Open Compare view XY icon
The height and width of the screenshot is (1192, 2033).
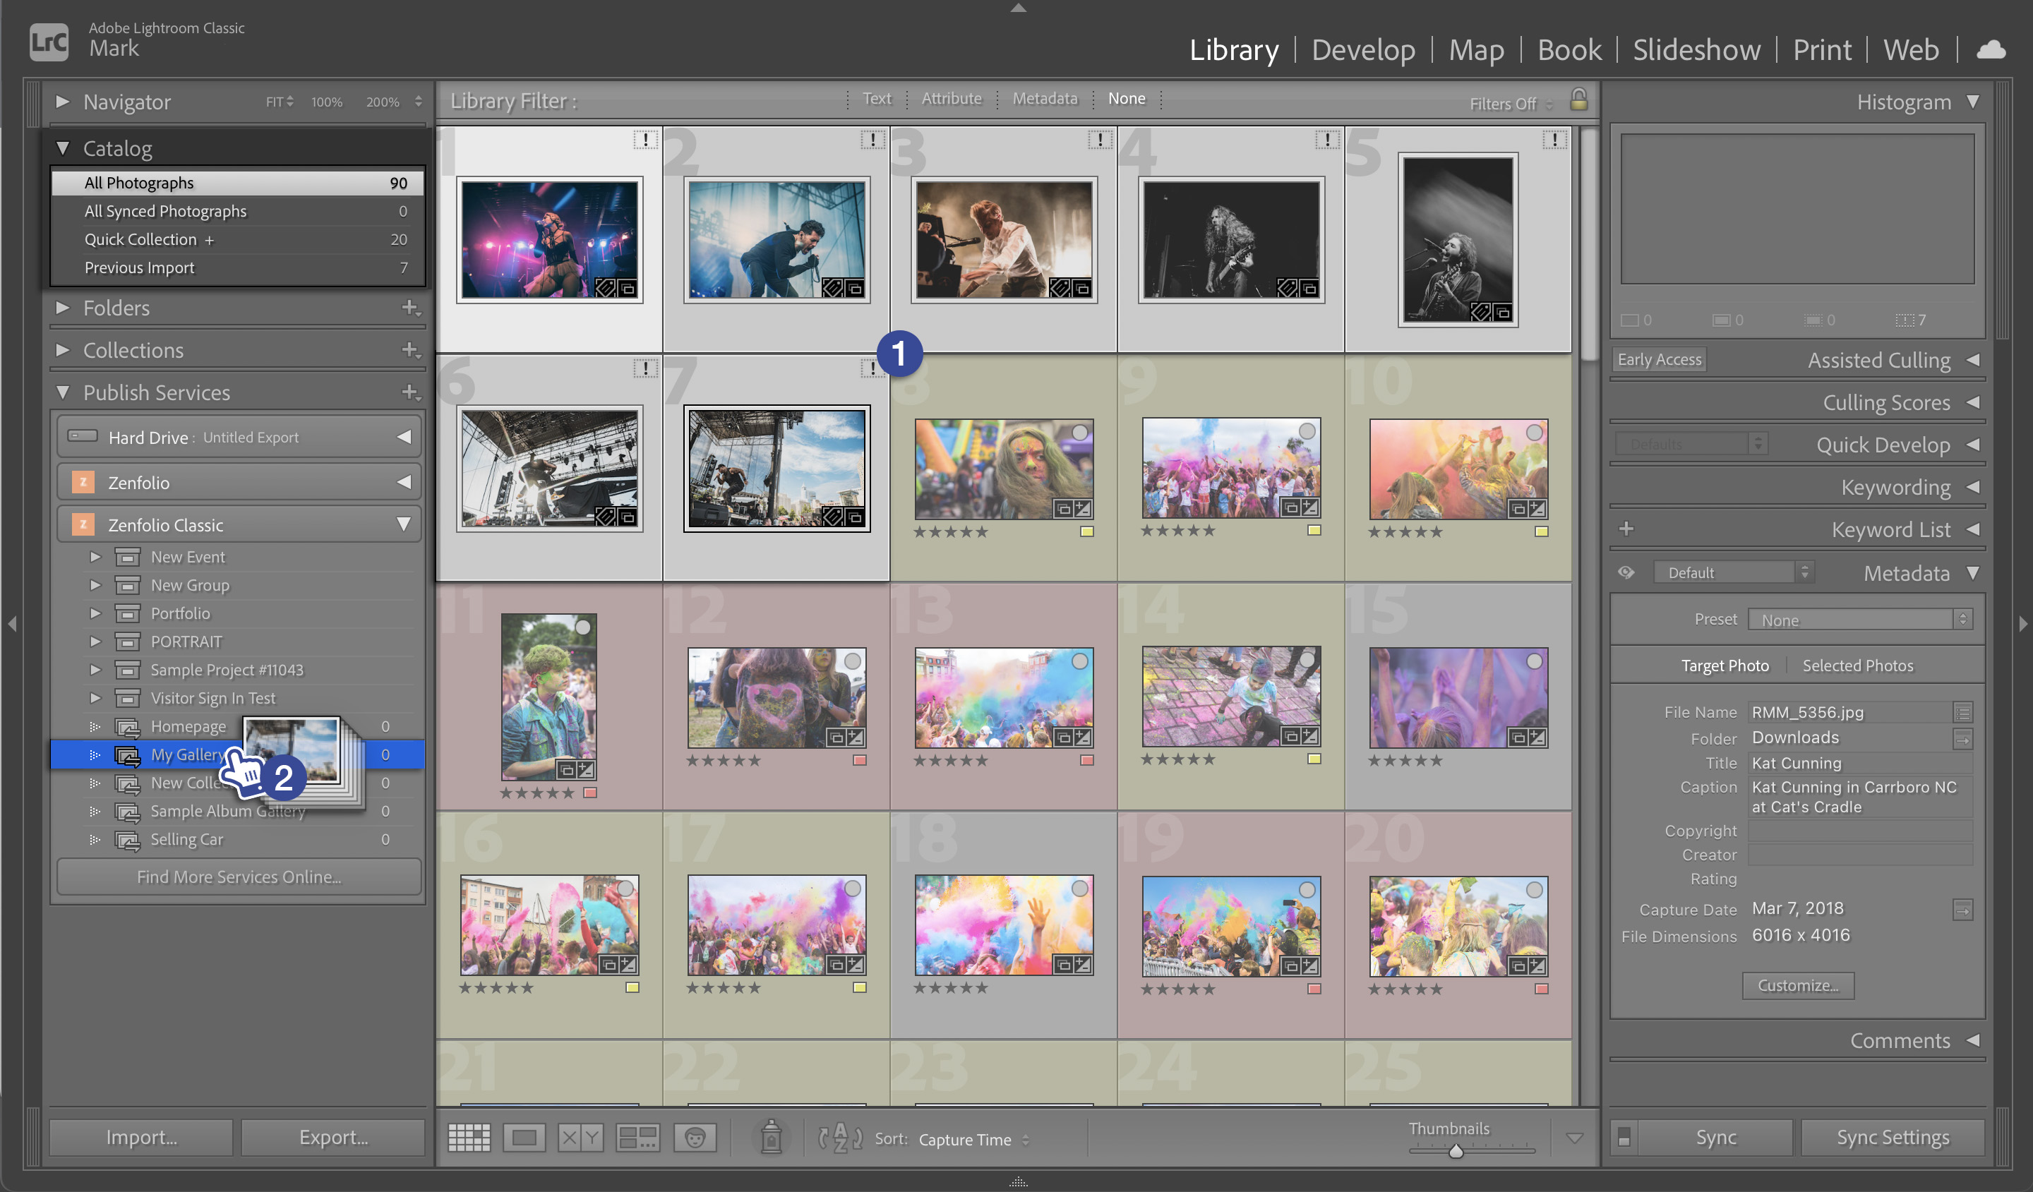(580, 1137)
